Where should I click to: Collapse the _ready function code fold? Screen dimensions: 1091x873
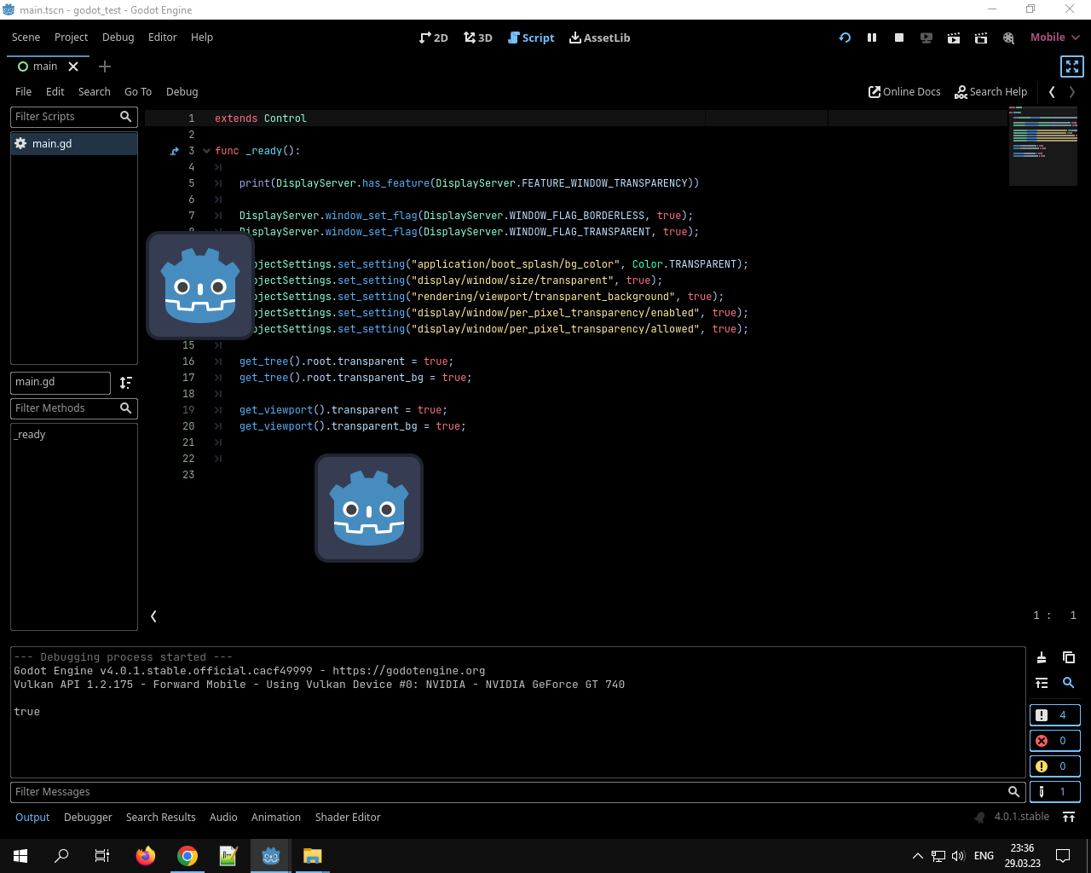tap(206, 150)
